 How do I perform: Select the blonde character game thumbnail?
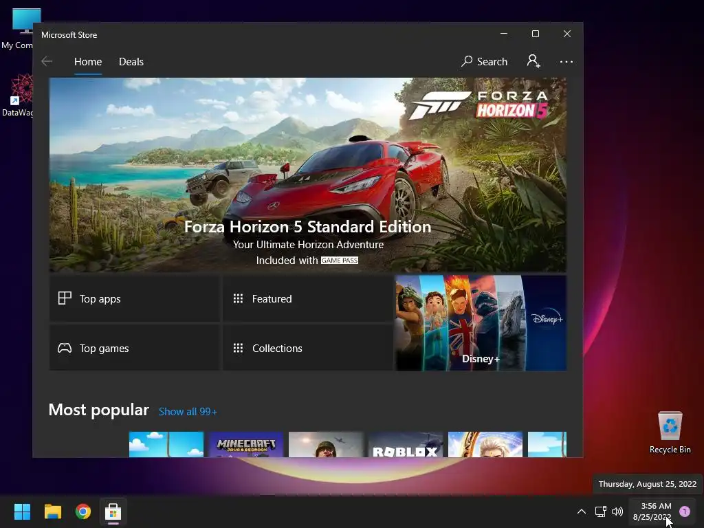point(485,445)
